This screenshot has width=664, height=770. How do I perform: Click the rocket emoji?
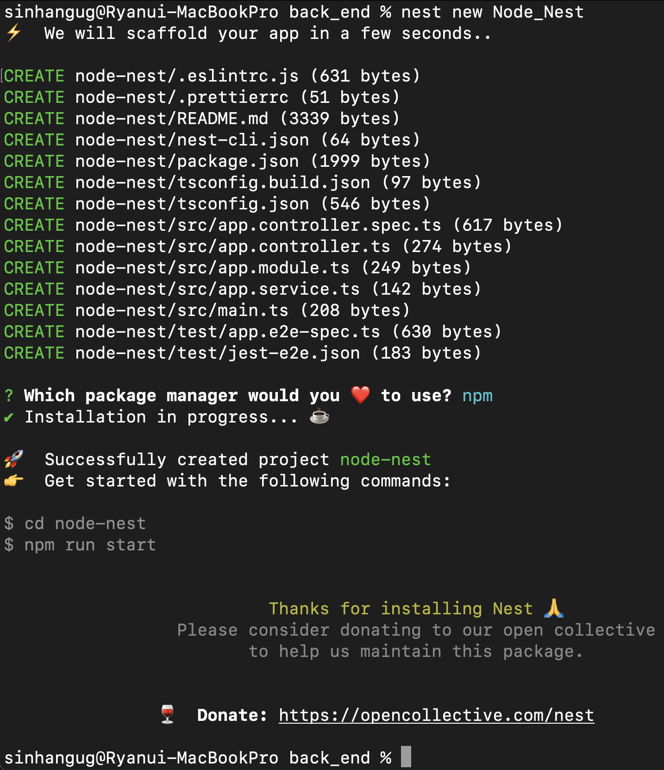(x=14, y=459)
